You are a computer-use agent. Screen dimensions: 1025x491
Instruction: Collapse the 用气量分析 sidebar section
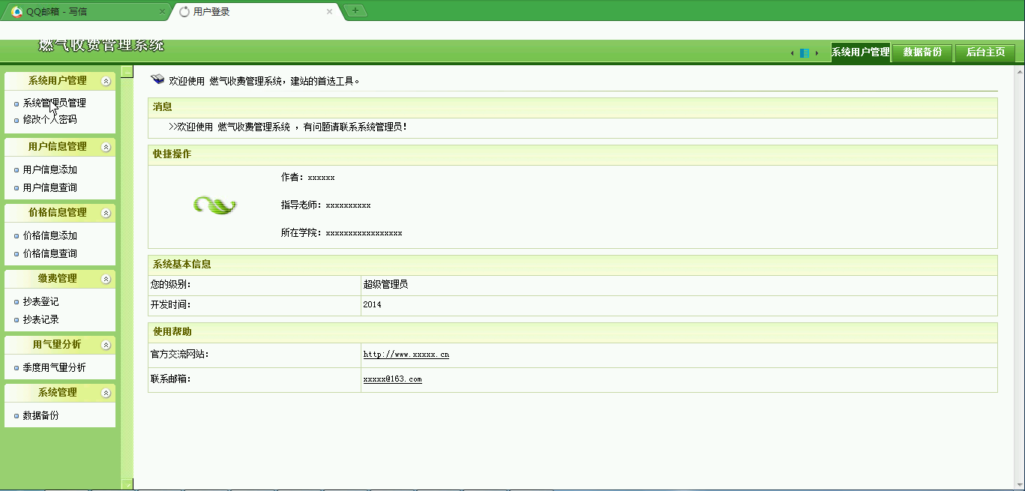(106, 345)
